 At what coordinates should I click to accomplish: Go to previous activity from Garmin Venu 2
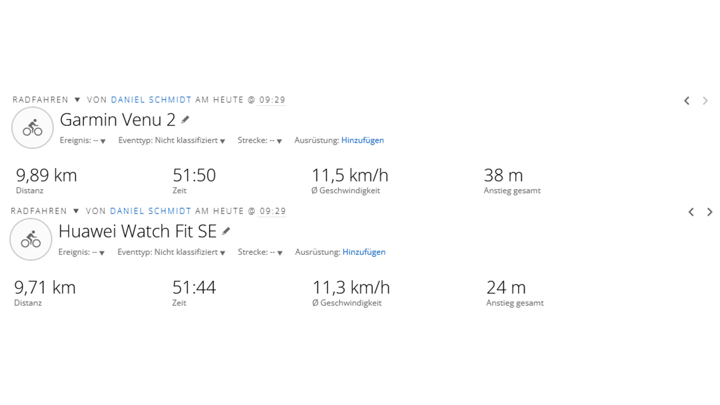687,100
